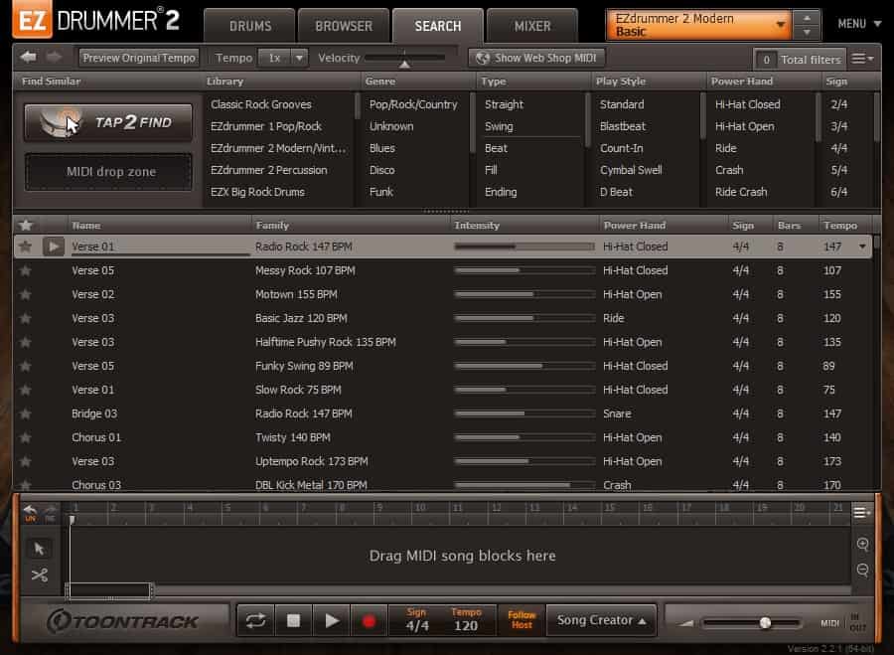Open the EZdrummer 2 Modern Basic preset dropdown
The width and height of the screenshot is (894, 655).
pyautogui.click(x=698, y=25)
